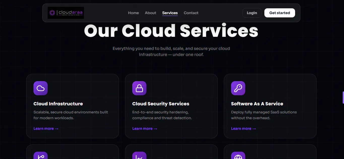344x159 pixels.
Task: Click the Cloud Security Services lock icon
Action: tap(139, 88)
